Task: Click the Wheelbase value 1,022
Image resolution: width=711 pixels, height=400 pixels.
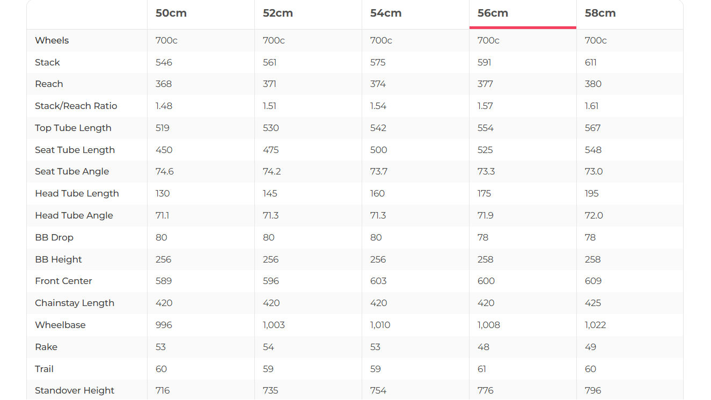Action: point(595,325)
